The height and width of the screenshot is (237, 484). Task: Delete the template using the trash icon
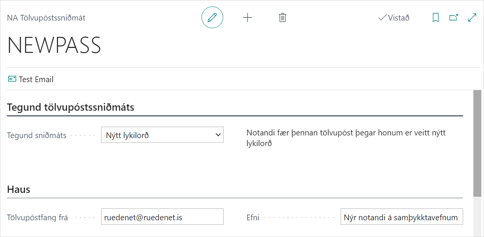pyautogui.click(x=282, y=17)
